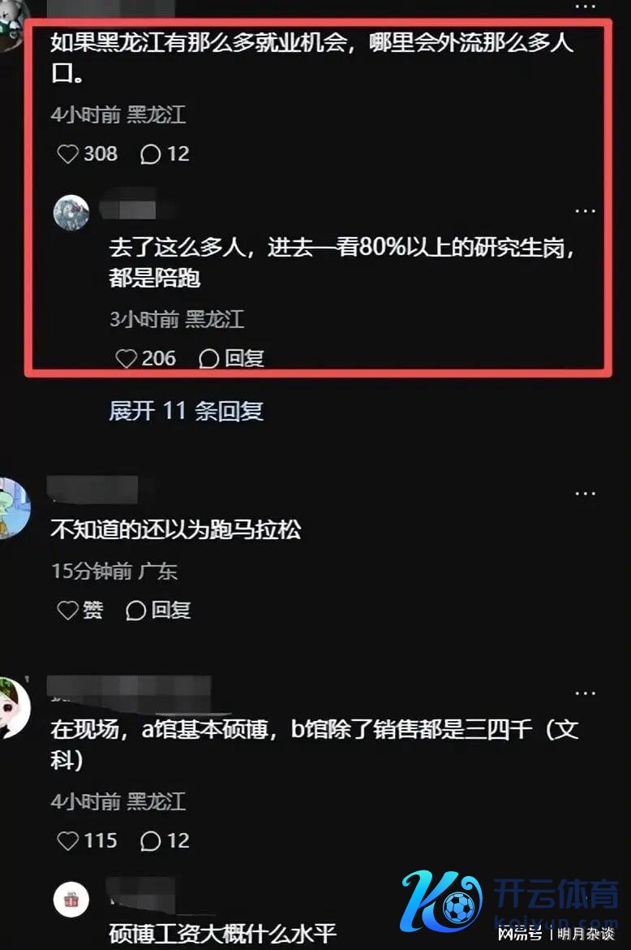631x950 pixels.
Task: Open more options for the 陪跑 reply
Action: click(585, 211)
